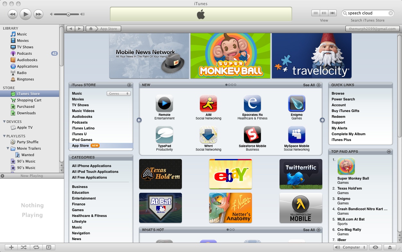Collapse the DEVICES section in sidebar
Image resolution: width=402 pixels, height=252 pixels.
[x=4, y=121]
